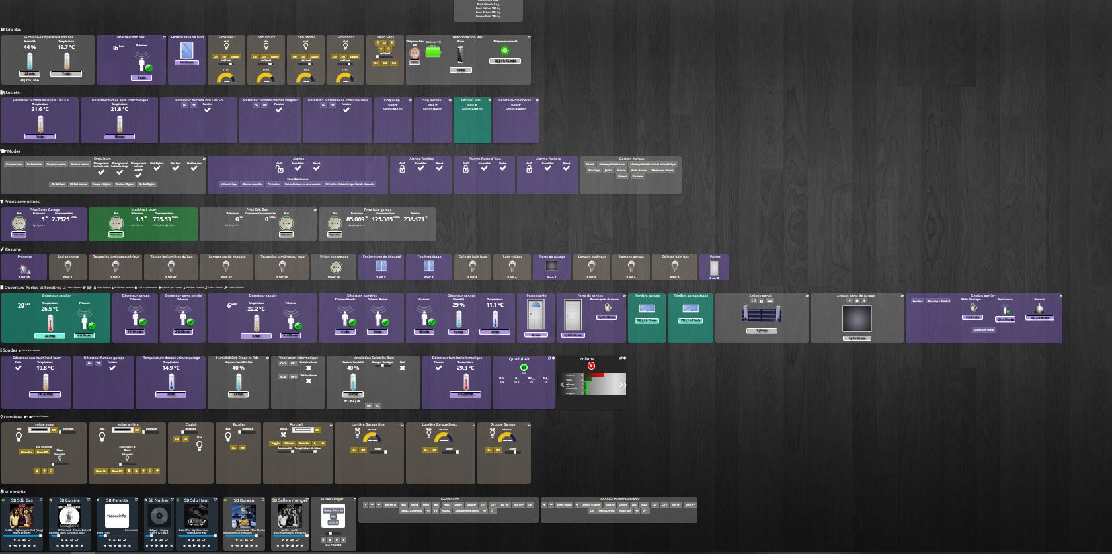Click the Toggle button in Sdb Douc2

coord(235,57)
